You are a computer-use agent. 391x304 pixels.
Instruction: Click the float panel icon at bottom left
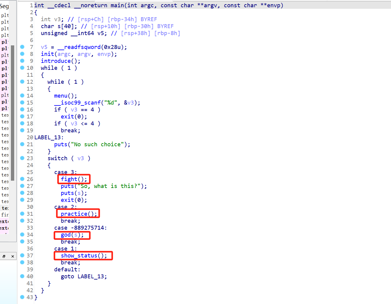click(4, 256)
